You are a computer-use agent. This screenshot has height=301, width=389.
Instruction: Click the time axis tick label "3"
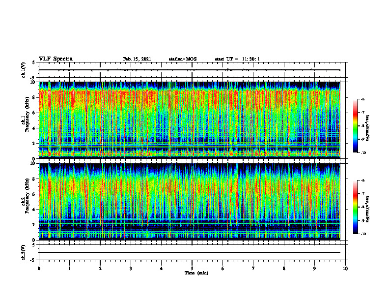131,269
